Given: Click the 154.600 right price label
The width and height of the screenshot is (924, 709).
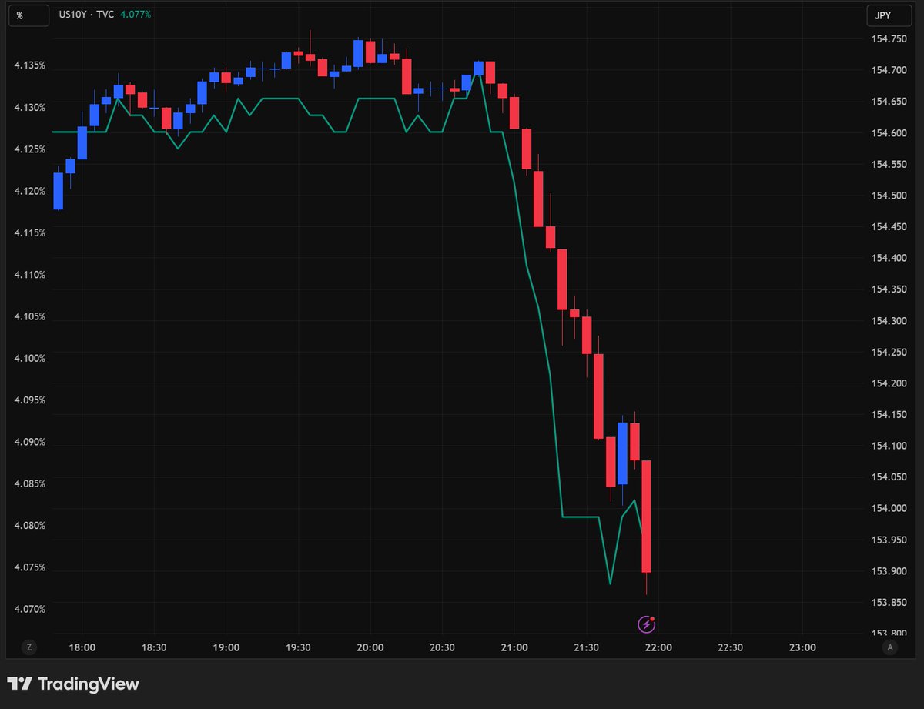Looking at the screenshot, I should point(889,133).
